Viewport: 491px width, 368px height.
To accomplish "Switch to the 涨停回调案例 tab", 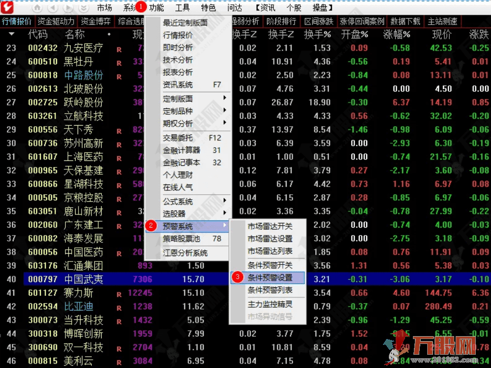I will point(362,21).
